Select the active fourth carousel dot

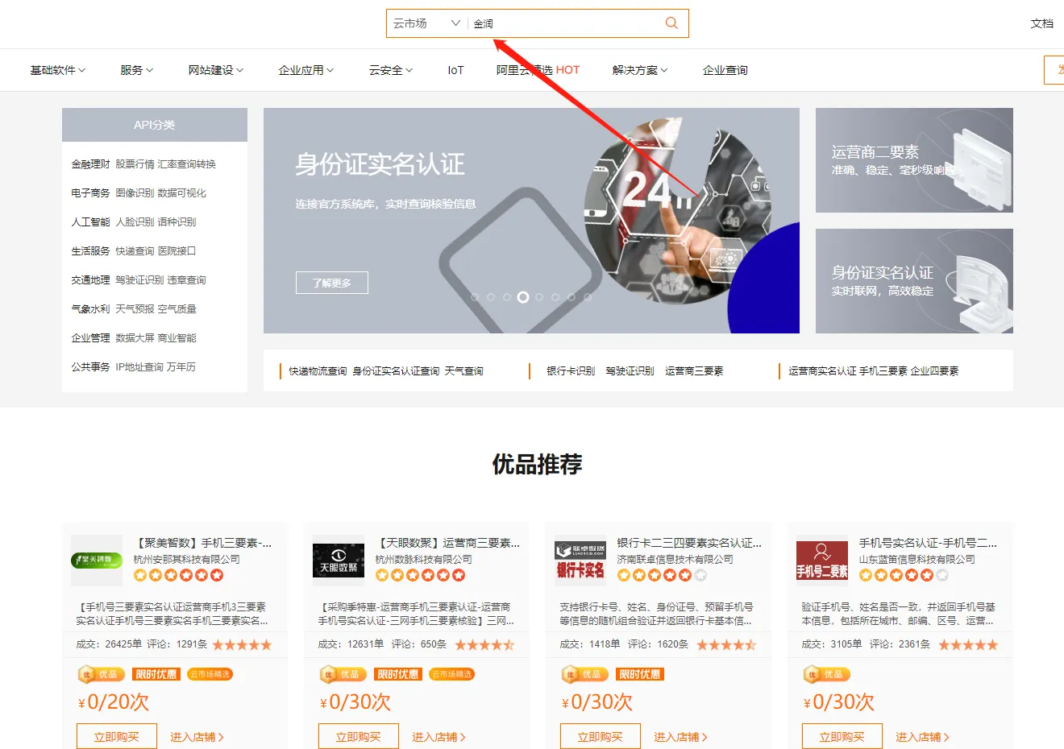click(523, 297)
